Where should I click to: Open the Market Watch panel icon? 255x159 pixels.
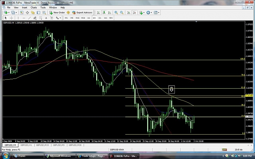22,13
